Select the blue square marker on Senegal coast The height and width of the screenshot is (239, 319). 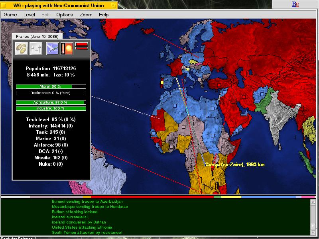154,133
